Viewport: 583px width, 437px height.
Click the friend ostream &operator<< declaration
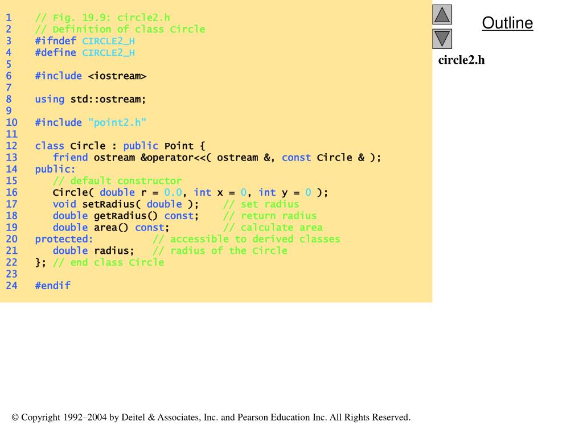coord(217,158)
